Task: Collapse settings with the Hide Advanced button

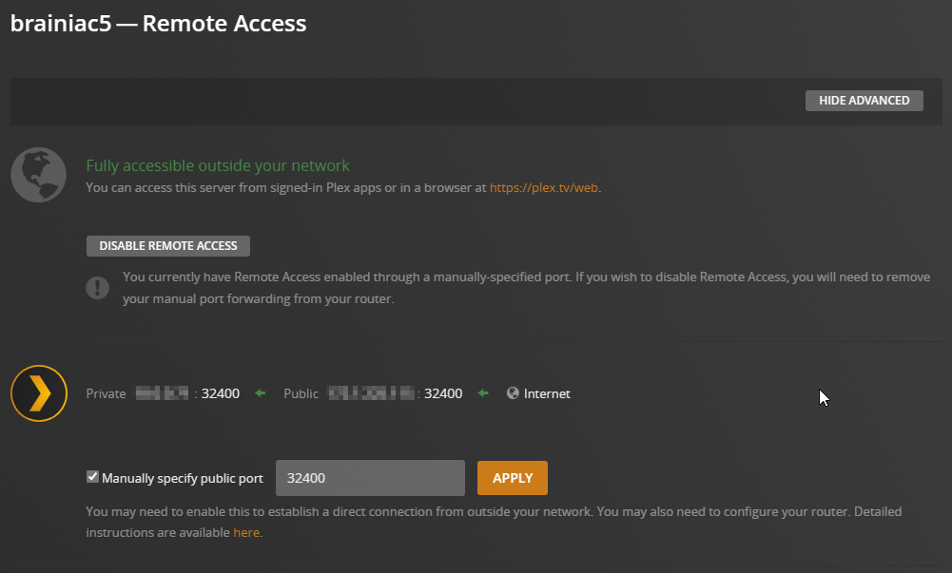Action: coord(864,101)
